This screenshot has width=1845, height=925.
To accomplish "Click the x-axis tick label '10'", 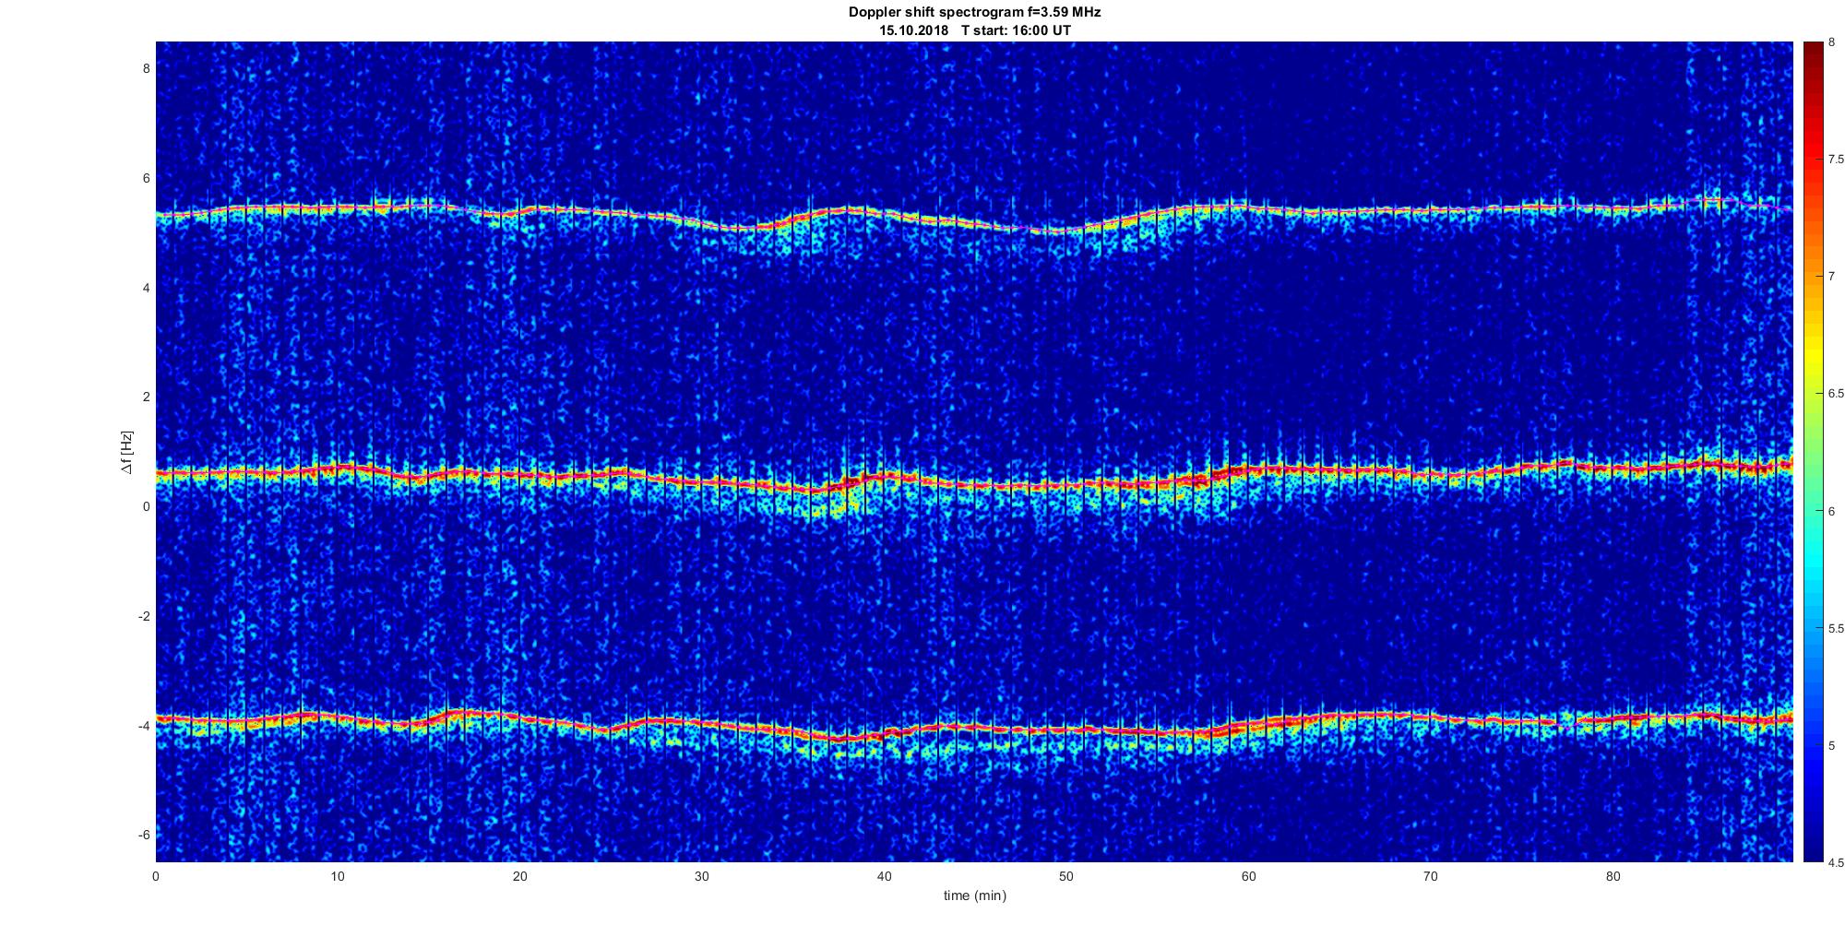I will pyautogui.click(x=338, y=877).
